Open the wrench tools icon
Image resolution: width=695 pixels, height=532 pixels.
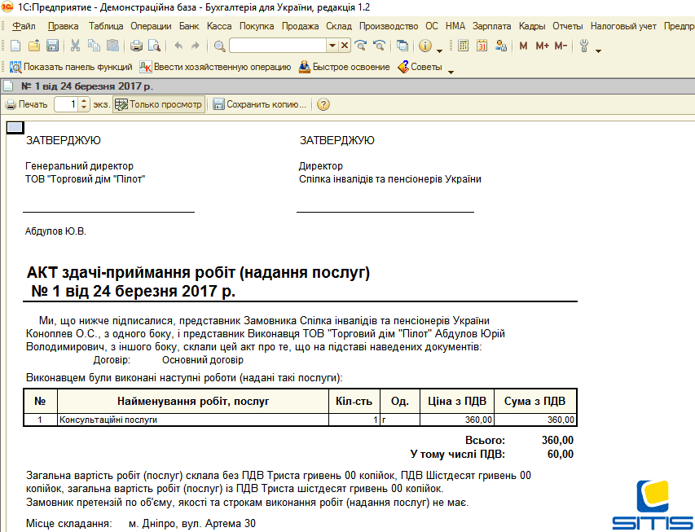pos(584,46)
